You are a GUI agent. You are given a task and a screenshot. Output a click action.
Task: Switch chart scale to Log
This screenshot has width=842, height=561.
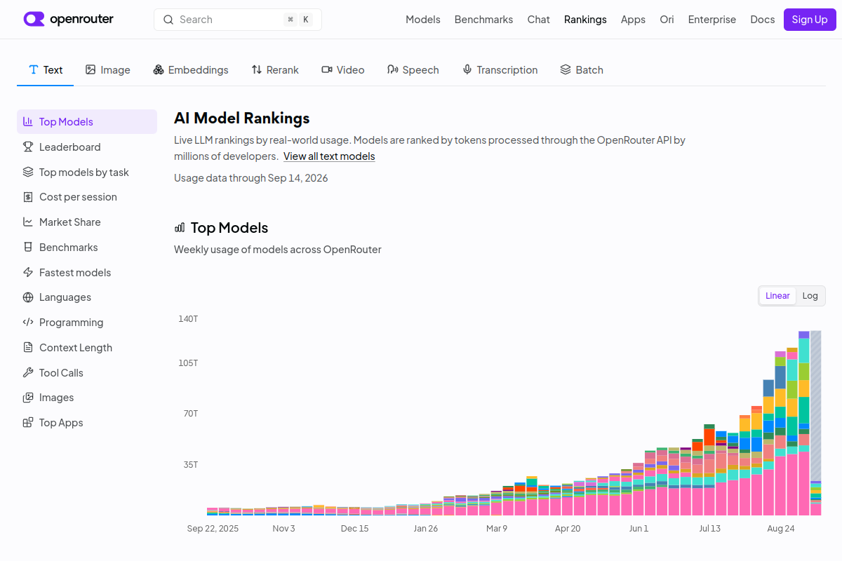[x=810, y=296]
